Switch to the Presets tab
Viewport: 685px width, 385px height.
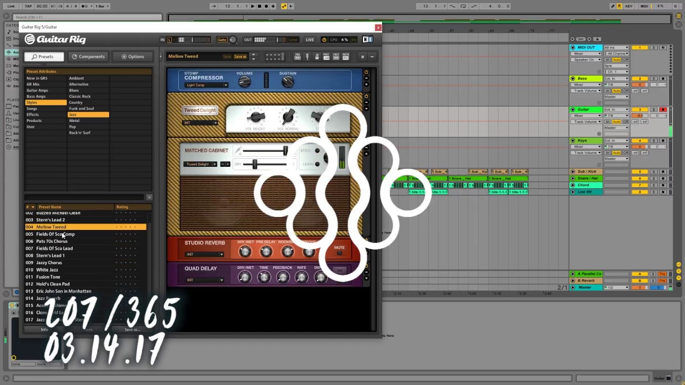[x=44, y=57]
